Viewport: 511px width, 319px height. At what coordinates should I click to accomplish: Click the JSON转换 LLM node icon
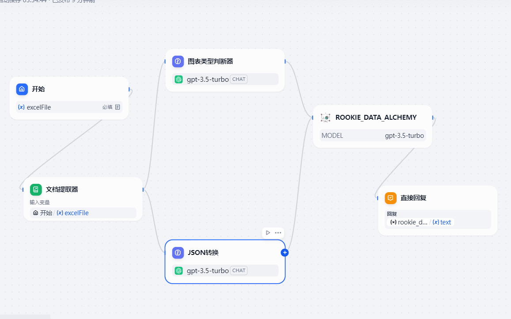pos(178,253)
